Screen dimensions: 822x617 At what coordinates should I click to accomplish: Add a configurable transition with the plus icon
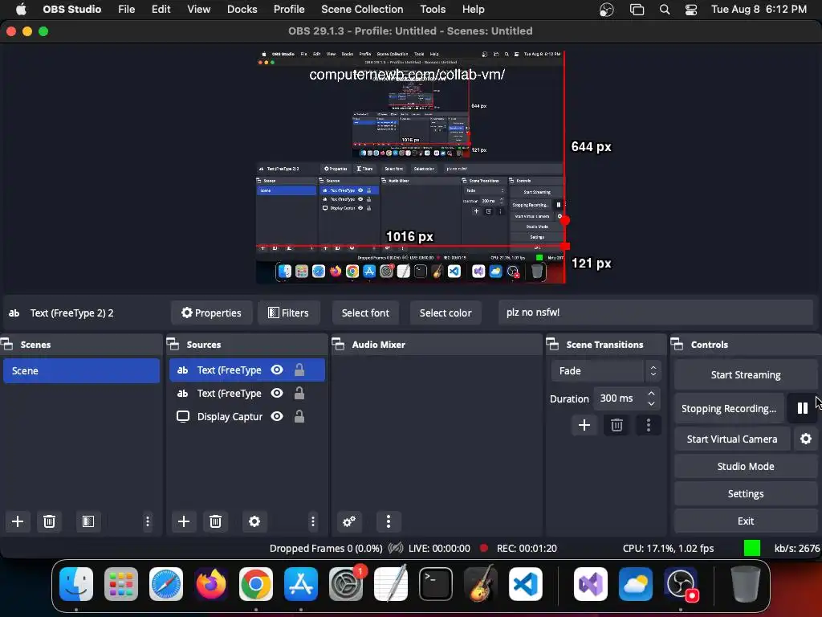[584, 425]
